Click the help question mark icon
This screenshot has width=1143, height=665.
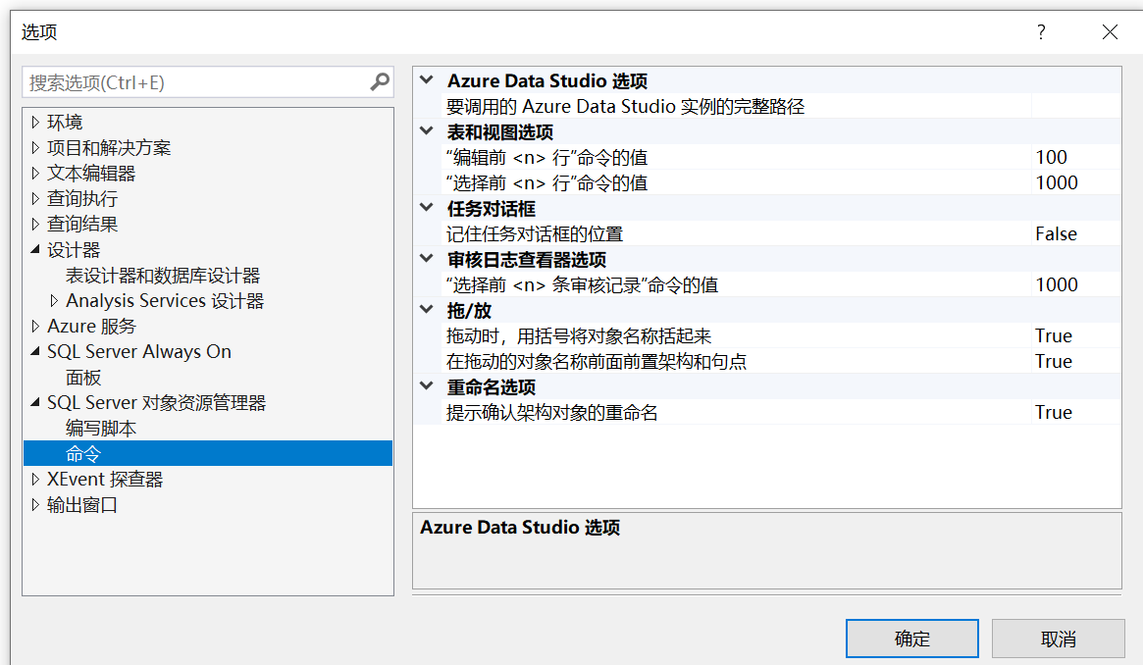(1041, 32)
